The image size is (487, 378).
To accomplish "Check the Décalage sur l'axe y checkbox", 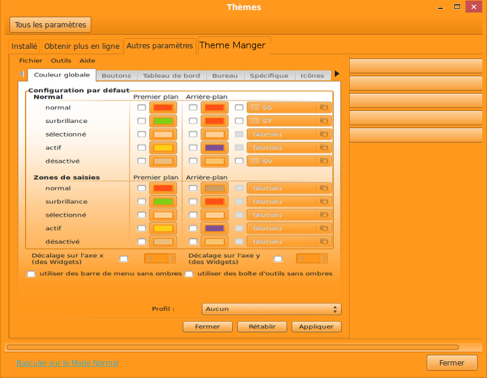I will pos(278,259).
